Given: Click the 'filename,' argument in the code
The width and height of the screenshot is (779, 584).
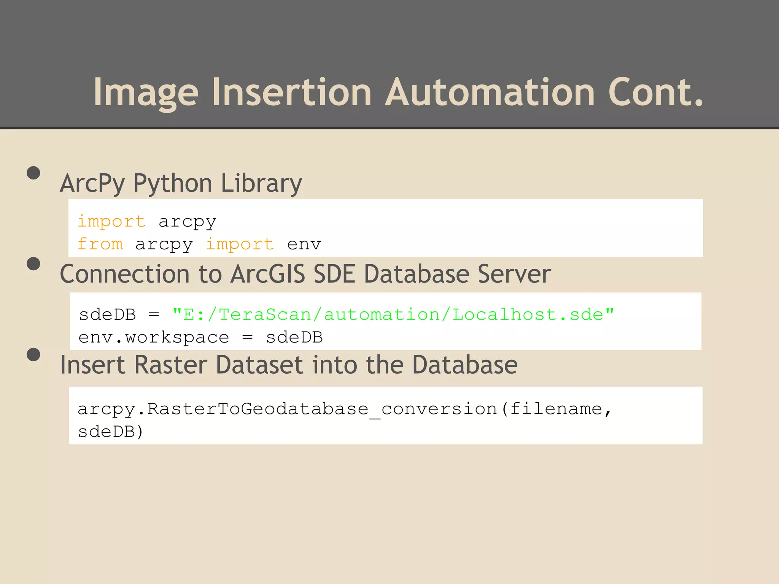Looking at the screenshot, I should pos(561,409).
